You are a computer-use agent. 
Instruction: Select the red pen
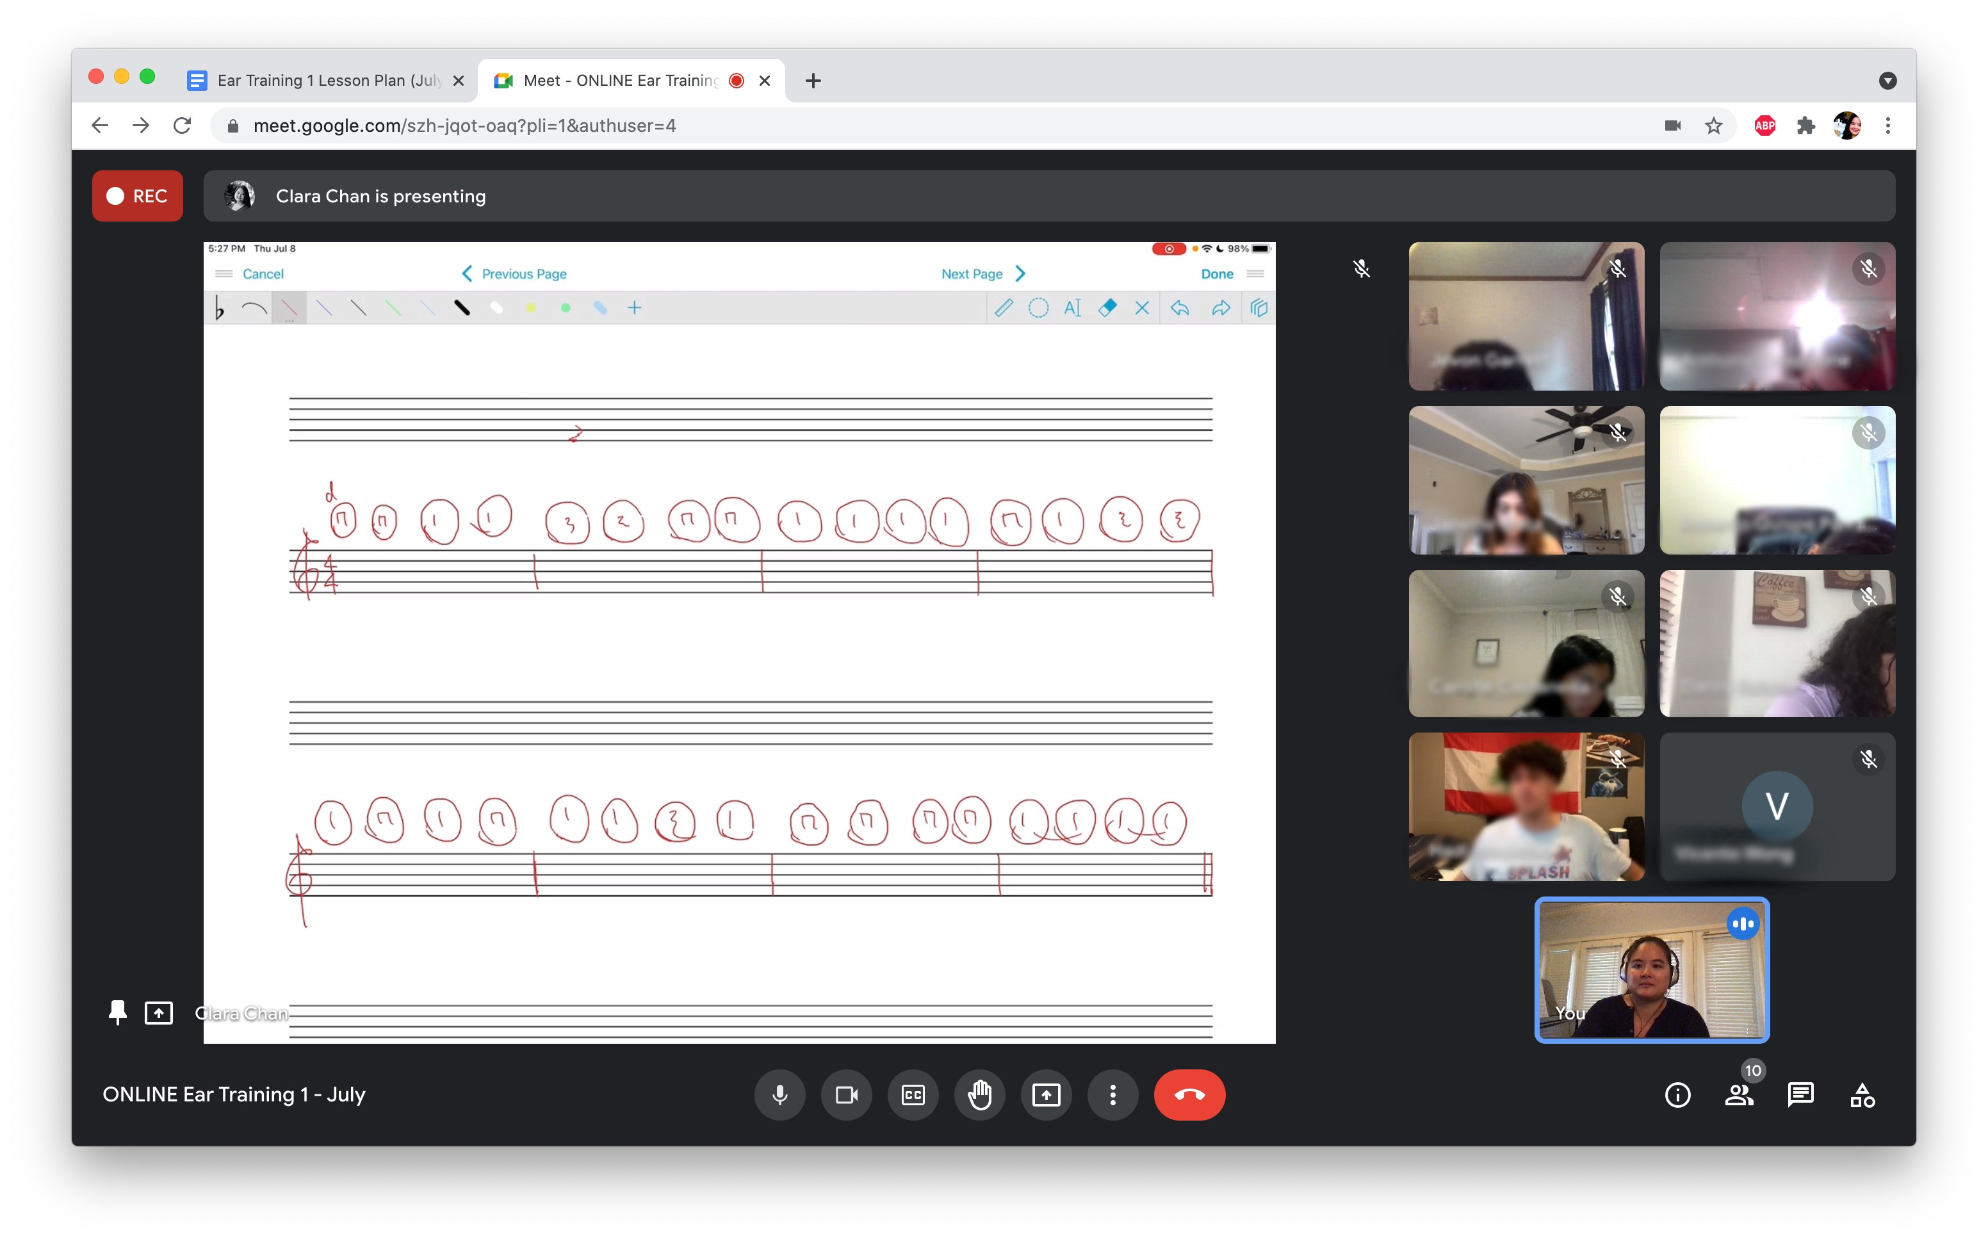tap(289, 308)
